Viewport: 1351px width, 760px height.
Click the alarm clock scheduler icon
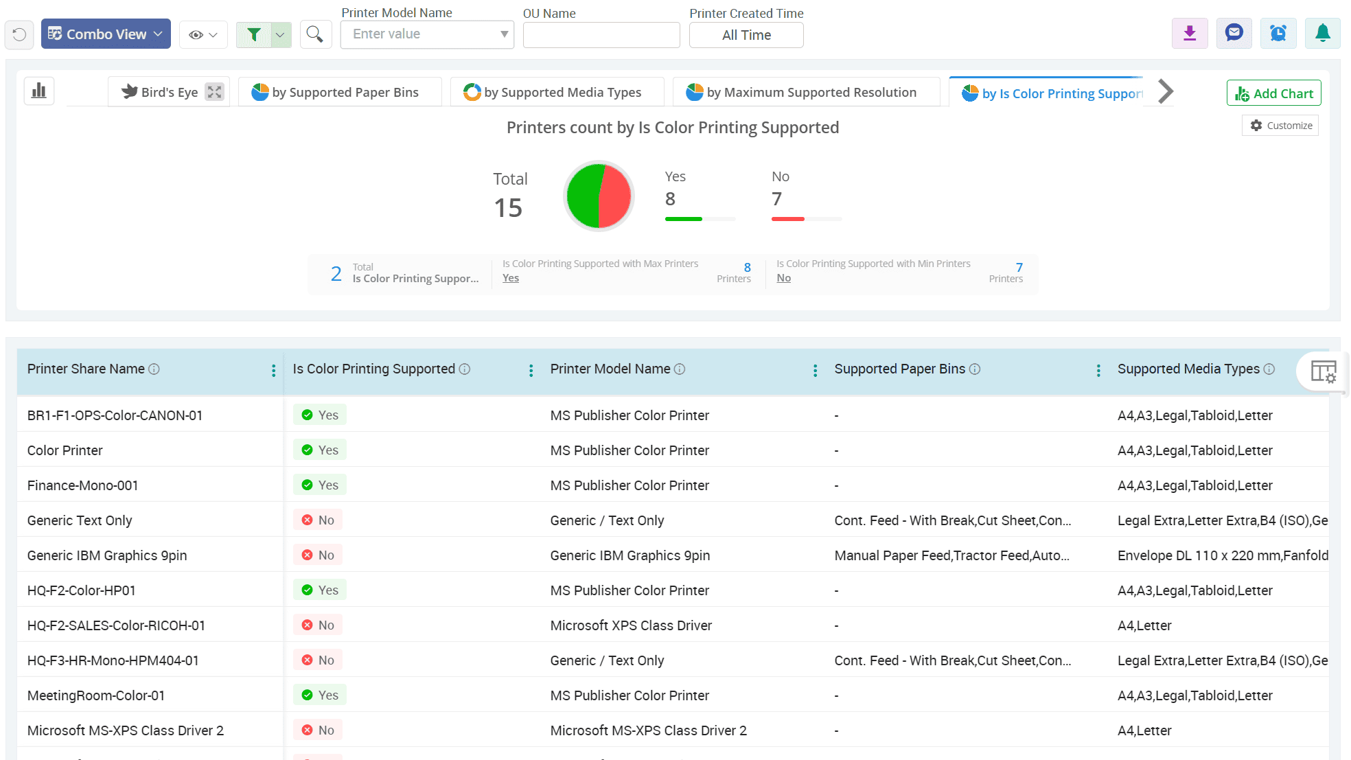[x=1278, y=34]
